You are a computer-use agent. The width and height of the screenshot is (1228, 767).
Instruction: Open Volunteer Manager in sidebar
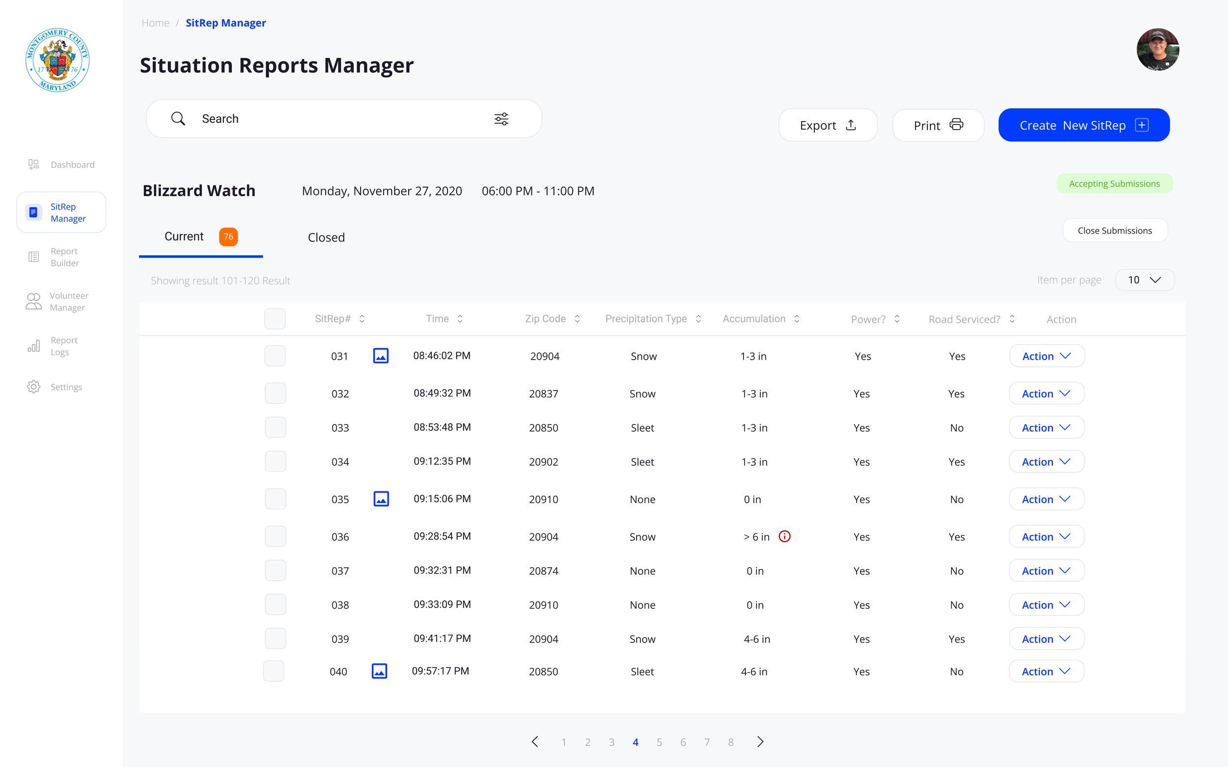pos(57,301)
